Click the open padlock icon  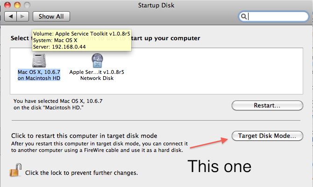coord(15,170)
